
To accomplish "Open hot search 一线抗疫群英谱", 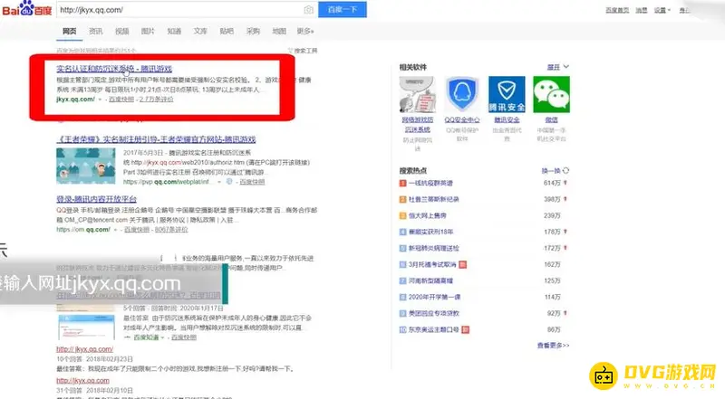I will coord(430,184).
